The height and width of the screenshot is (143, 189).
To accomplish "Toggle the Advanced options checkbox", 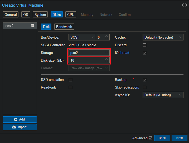I will 151,138.
